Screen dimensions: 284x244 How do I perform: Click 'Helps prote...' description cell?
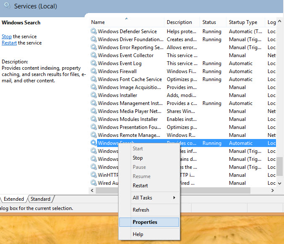click(181, 31)
